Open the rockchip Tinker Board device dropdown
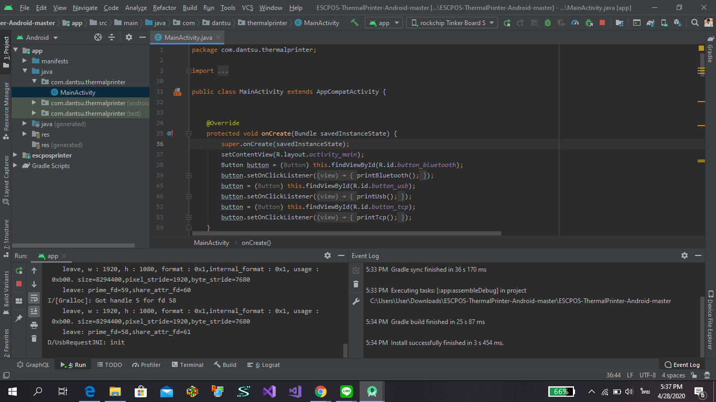The width and height of the screenshot is (716, 402). [x=451, y=23]
